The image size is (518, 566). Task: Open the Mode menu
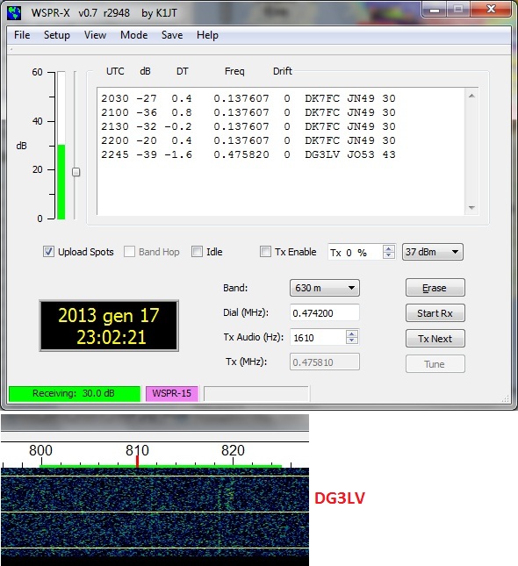click(x=134, y=35)
